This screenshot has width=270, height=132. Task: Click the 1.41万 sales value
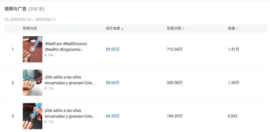(233, 49)
